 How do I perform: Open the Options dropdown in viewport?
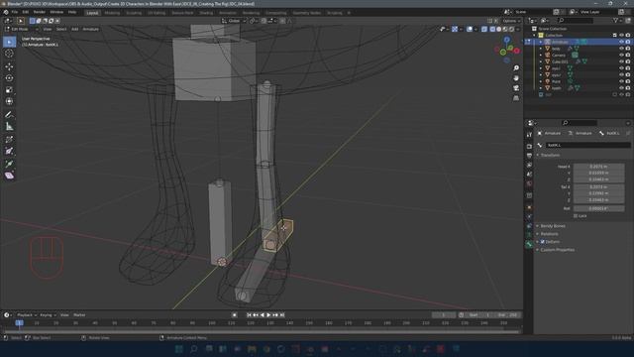(x=511, y=21)
